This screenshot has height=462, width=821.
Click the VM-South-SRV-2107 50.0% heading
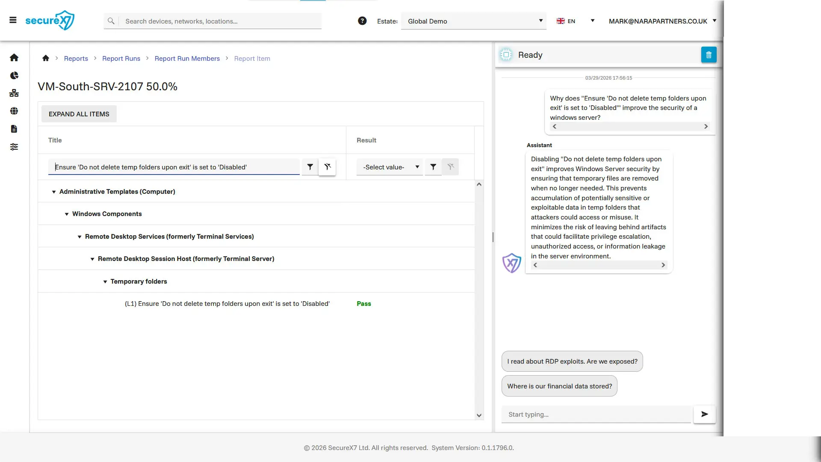coord(107,86)
